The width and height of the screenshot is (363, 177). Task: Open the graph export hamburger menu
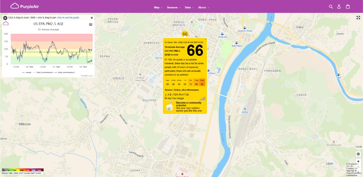90,25
